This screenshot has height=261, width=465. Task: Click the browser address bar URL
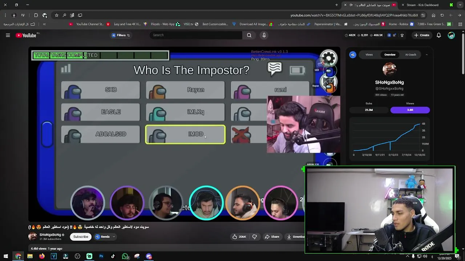(354, 15)
